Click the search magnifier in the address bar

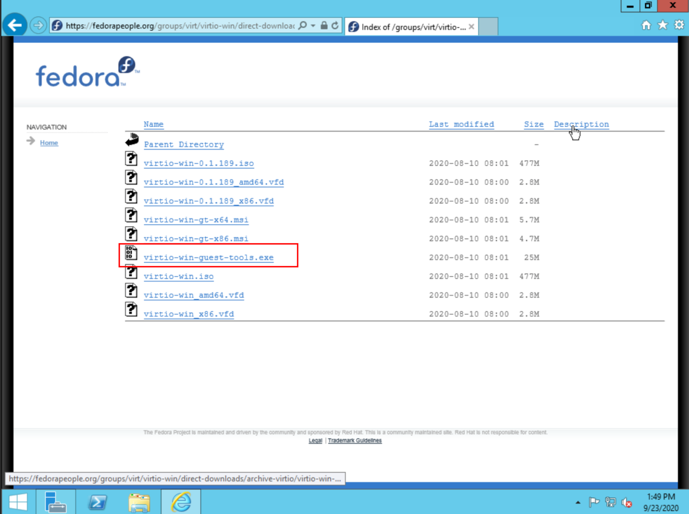pos(302,25)
